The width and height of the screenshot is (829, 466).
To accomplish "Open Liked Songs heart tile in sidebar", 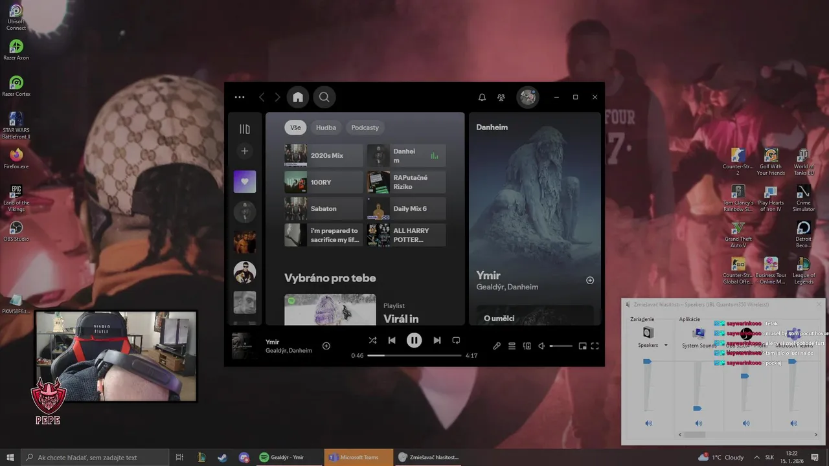I will click(x=245, y=182).
